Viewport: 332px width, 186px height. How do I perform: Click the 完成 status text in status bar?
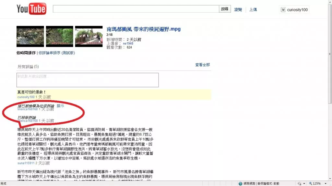pos(3,183)
